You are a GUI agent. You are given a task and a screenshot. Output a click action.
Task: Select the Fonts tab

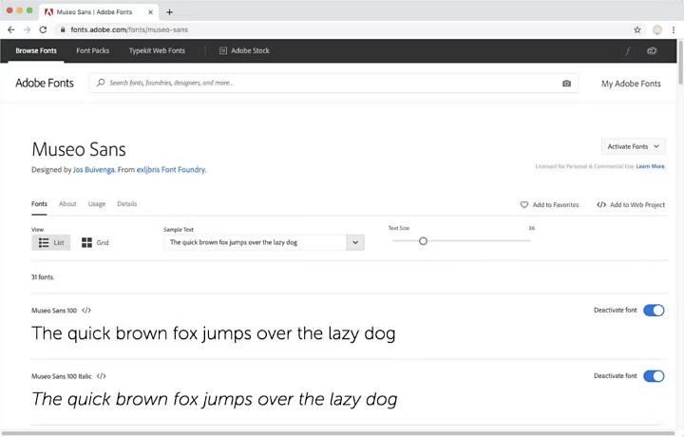point(39,203)
